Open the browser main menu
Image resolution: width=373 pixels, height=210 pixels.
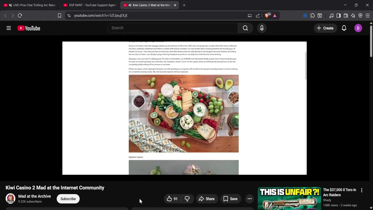[x=368, y=15]
